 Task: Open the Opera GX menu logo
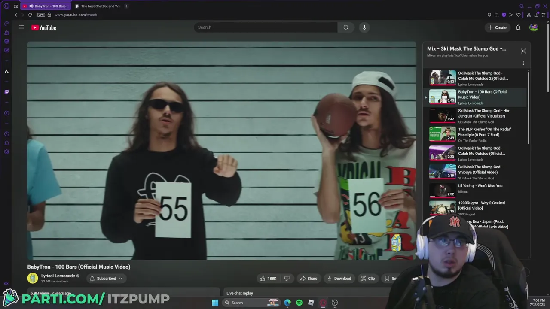click(6, 6)
